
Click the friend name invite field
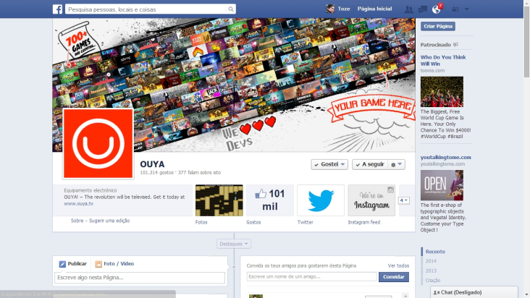point(311,276)
